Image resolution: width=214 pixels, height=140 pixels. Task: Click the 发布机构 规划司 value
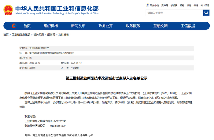coord(32,68)
